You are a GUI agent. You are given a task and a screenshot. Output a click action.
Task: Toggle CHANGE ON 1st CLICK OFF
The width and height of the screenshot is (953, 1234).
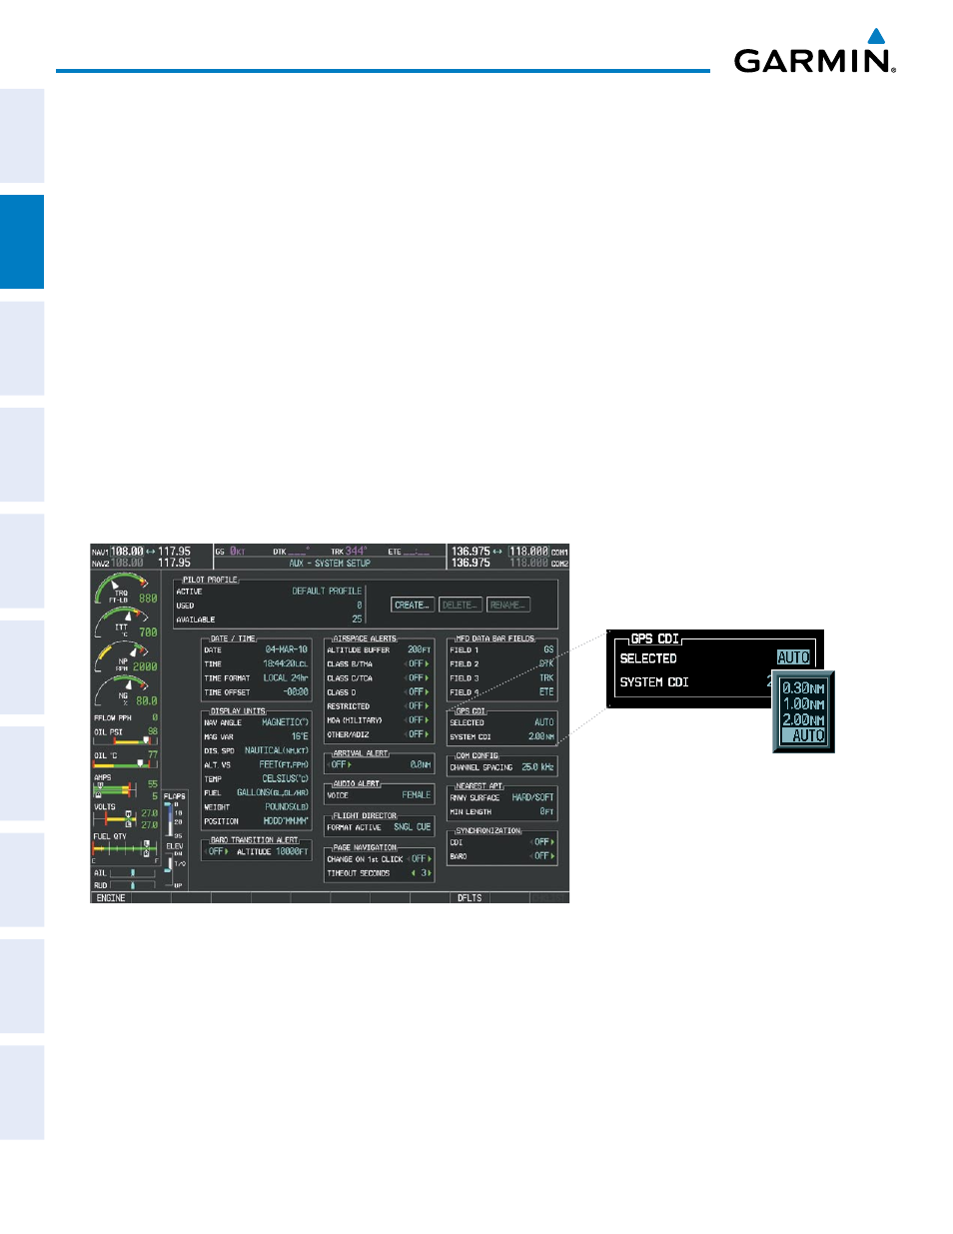tap(420, 858)
